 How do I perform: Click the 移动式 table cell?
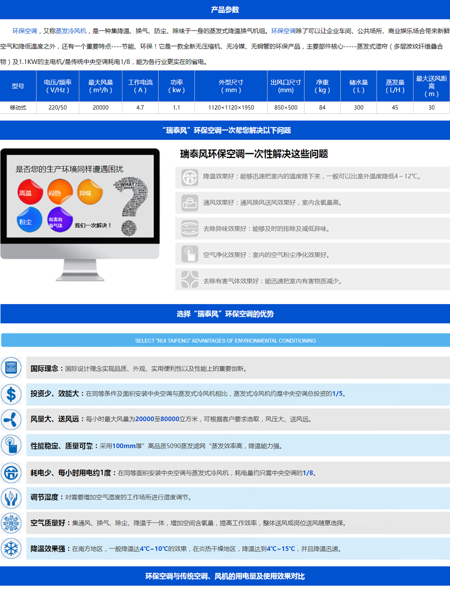[18, 108]
